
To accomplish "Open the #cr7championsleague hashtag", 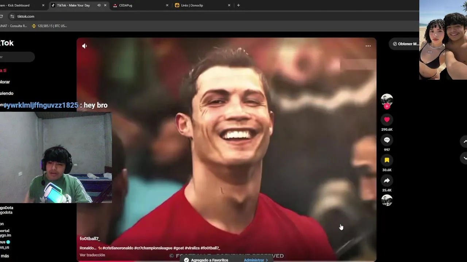I will coord(153,248).
